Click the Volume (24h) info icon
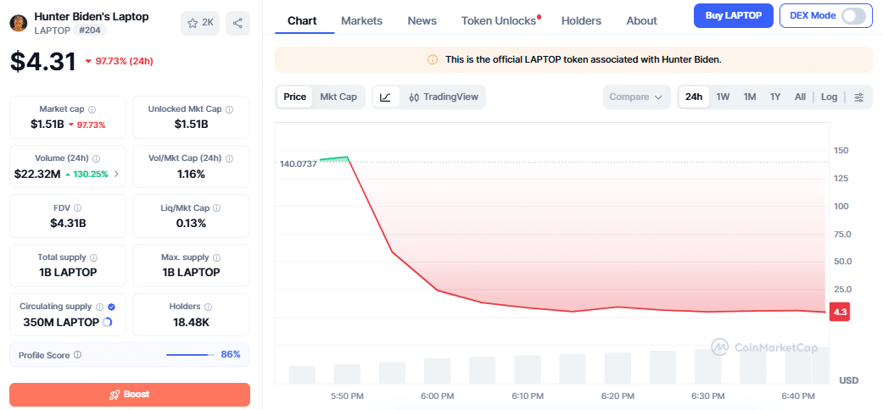The width and height of the screenshot is (883, 410). point(97,158)
